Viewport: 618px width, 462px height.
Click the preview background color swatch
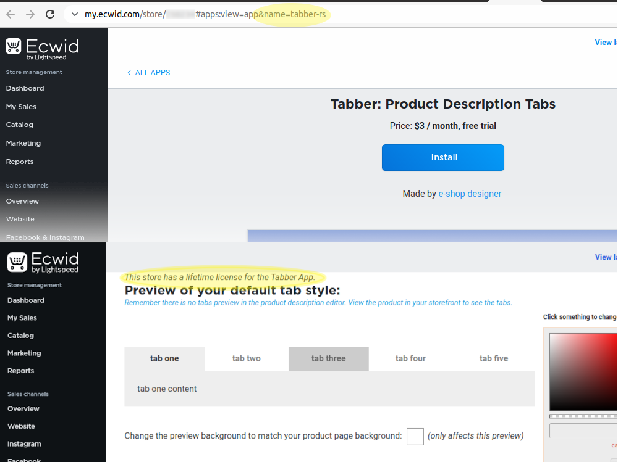point(415,437)
